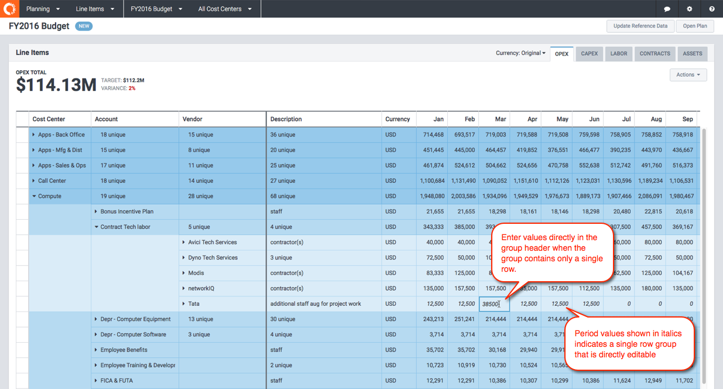Collapse the Compute cost center row
The image size is (723, 389).
coord(34,196)
